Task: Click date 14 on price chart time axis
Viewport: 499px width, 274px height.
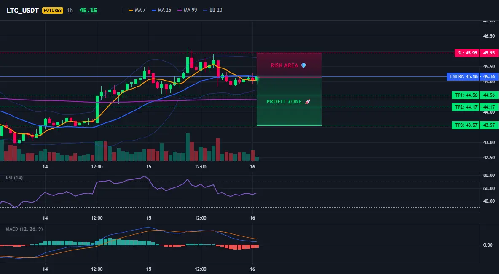Action: click(45, 167)
